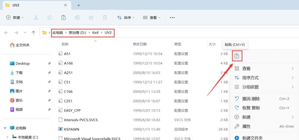
Task: Go forward with the right arrow
Action: (16, 33)
